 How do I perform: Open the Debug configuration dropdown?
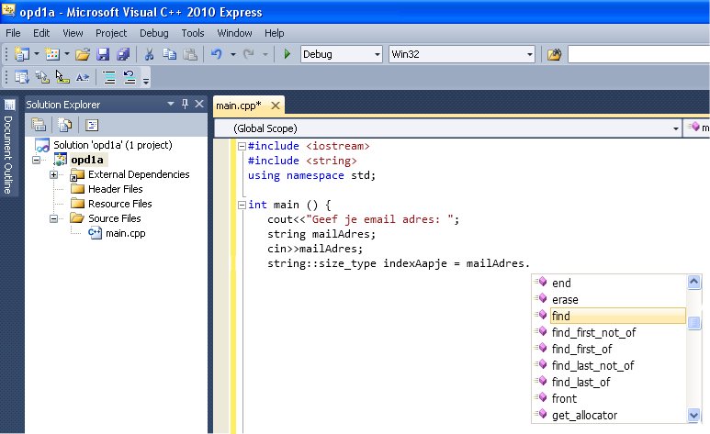click(377, 55)
